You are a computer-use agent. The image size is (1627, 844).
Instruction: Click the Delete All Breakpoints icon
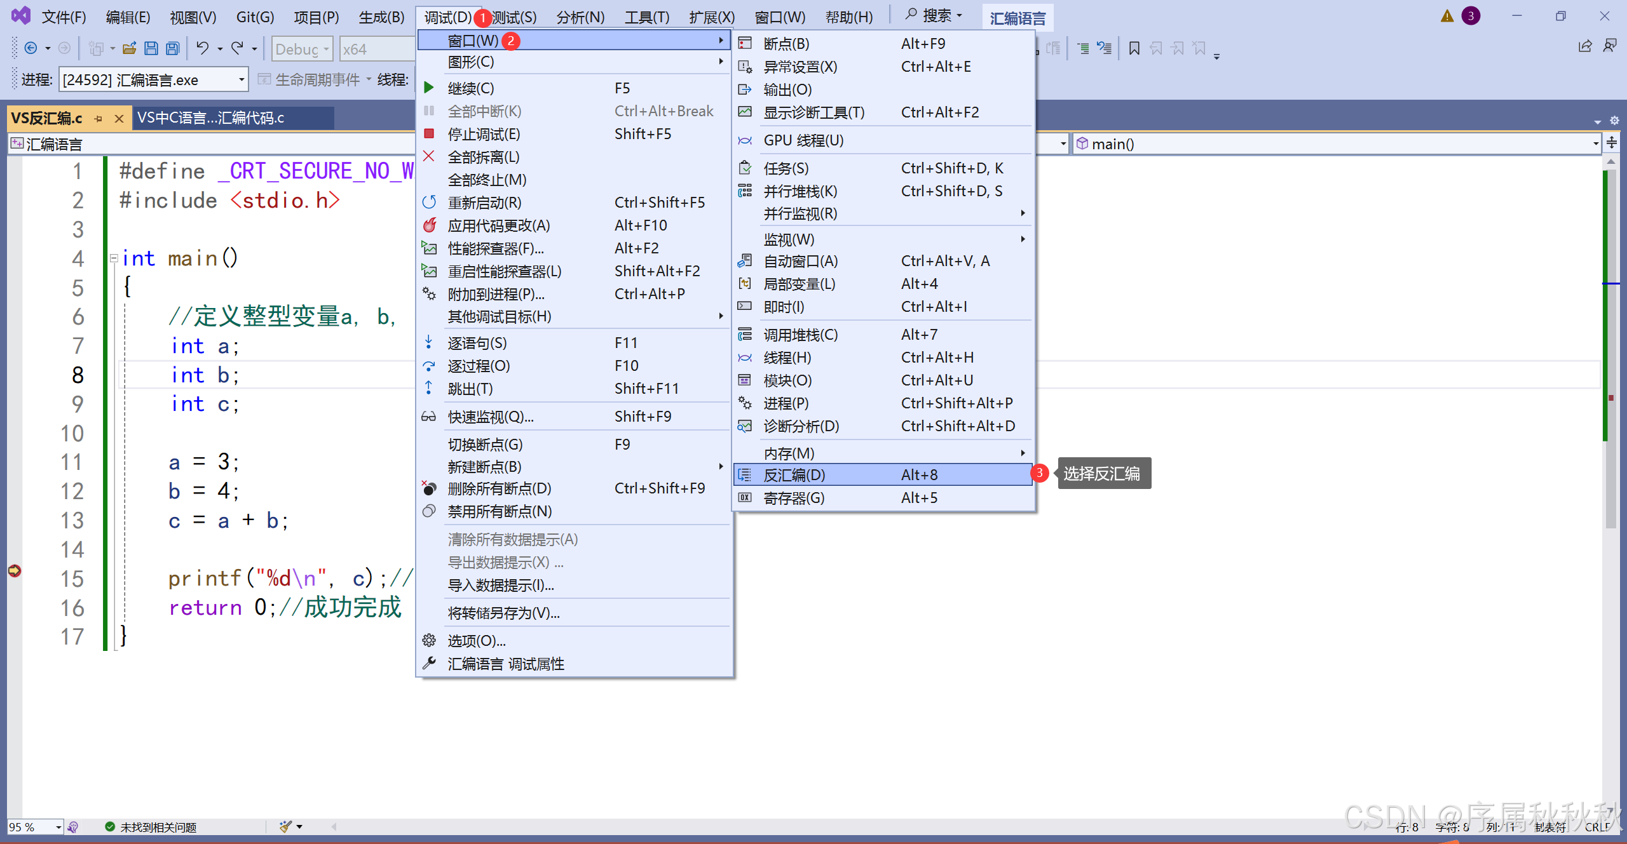(x=429, y=488)
